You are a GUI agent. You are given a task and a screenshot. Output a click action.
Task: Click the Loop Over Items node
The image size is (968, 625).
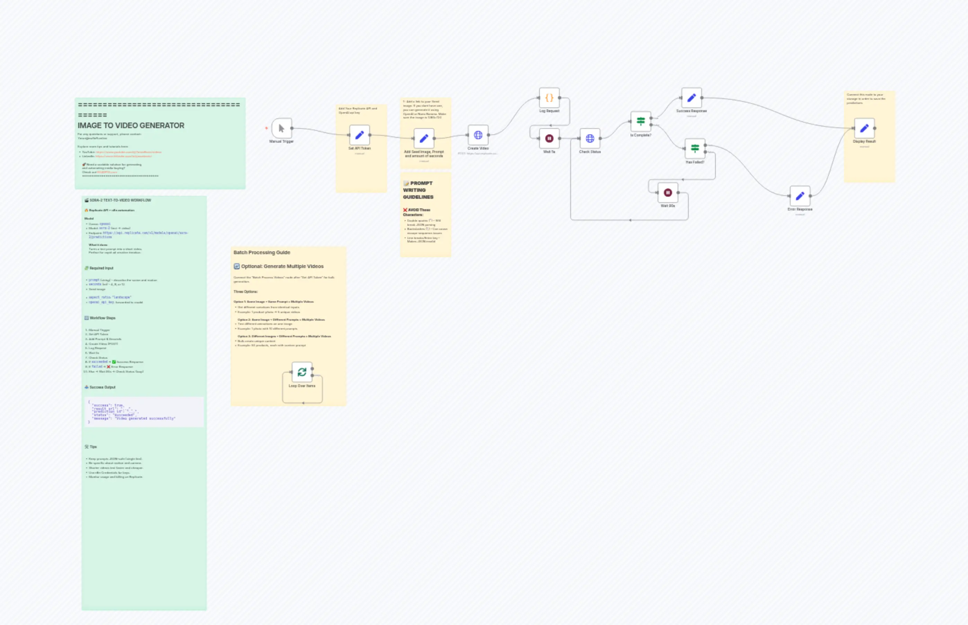(x=302, y=372)
